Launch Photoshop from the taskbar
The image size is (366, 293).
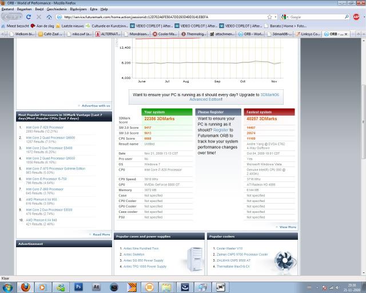pyautogui.click(x=78, y=287)
